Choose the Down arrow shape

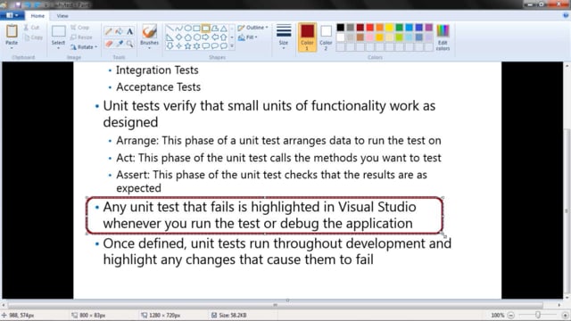pyautogui.click(x=170, y=45)
